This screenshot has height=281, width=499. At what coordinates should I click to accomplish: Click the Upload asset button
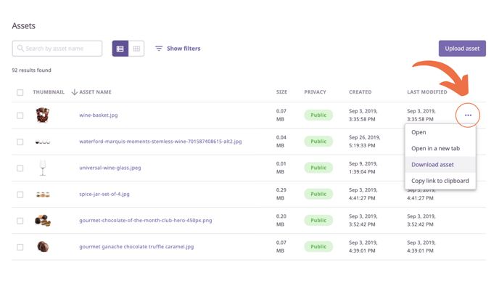[x=462, y=49]
